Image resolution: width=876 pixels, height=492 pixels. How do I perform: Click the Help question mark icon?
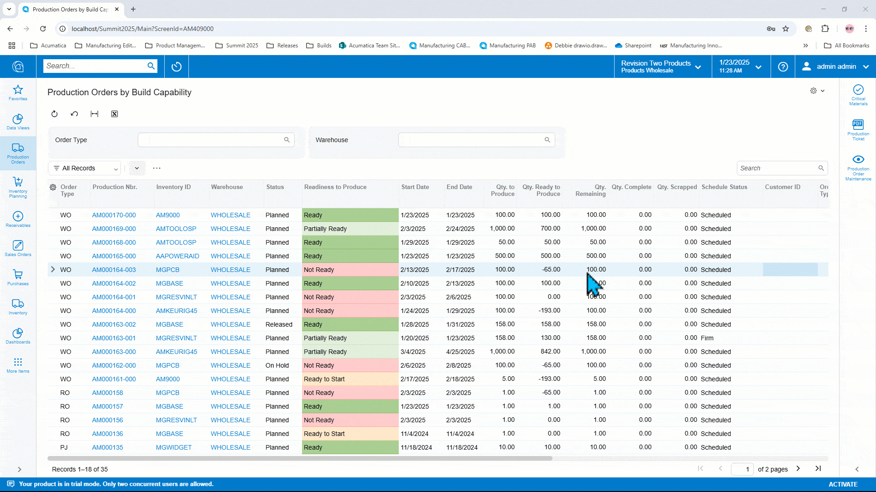(782, 67)
